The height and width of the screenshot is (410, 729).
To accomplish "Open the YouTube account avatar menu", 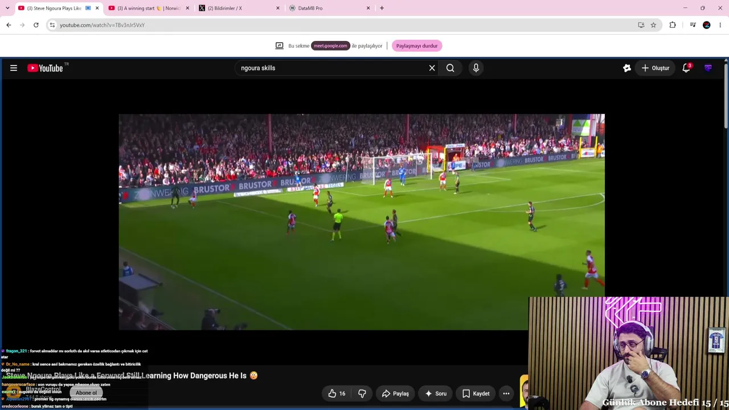I will pos(708,68).
